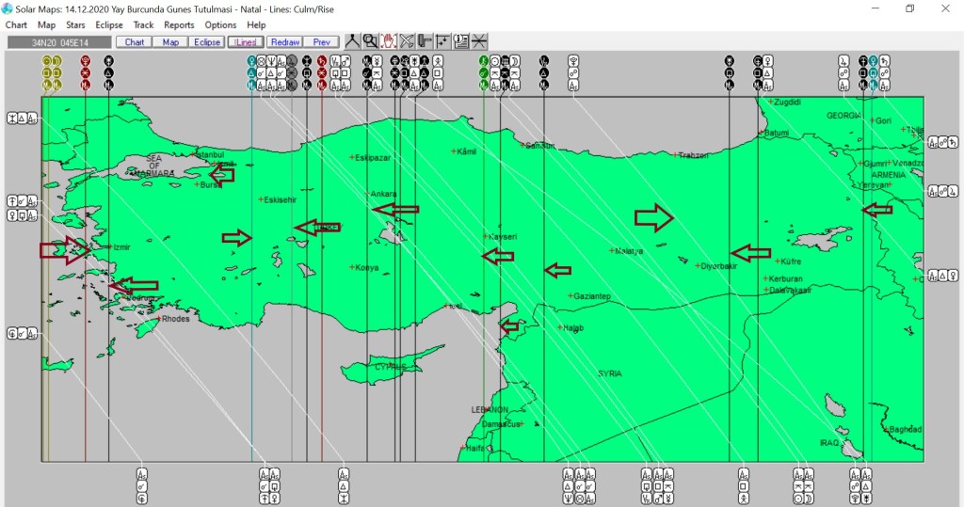This screenshot has height=507, width=964.
Task: Expand the Reports menu
Action: (179, 25)
